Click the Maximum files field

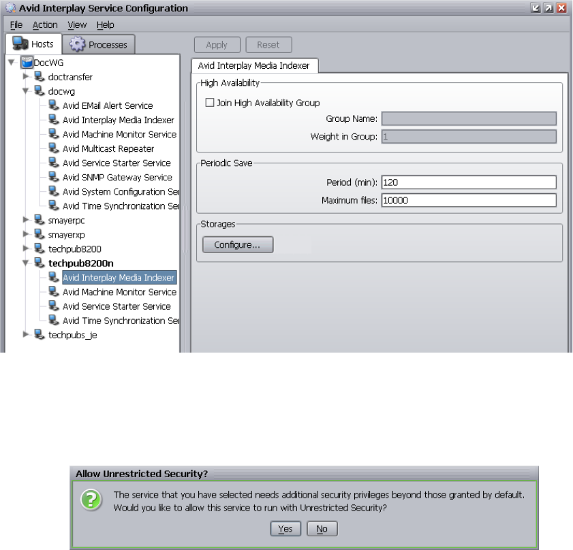(x=469, y=200)
